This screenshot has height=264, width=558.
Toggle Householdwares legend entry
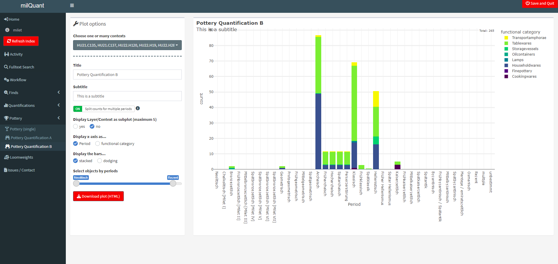(526, 65)
